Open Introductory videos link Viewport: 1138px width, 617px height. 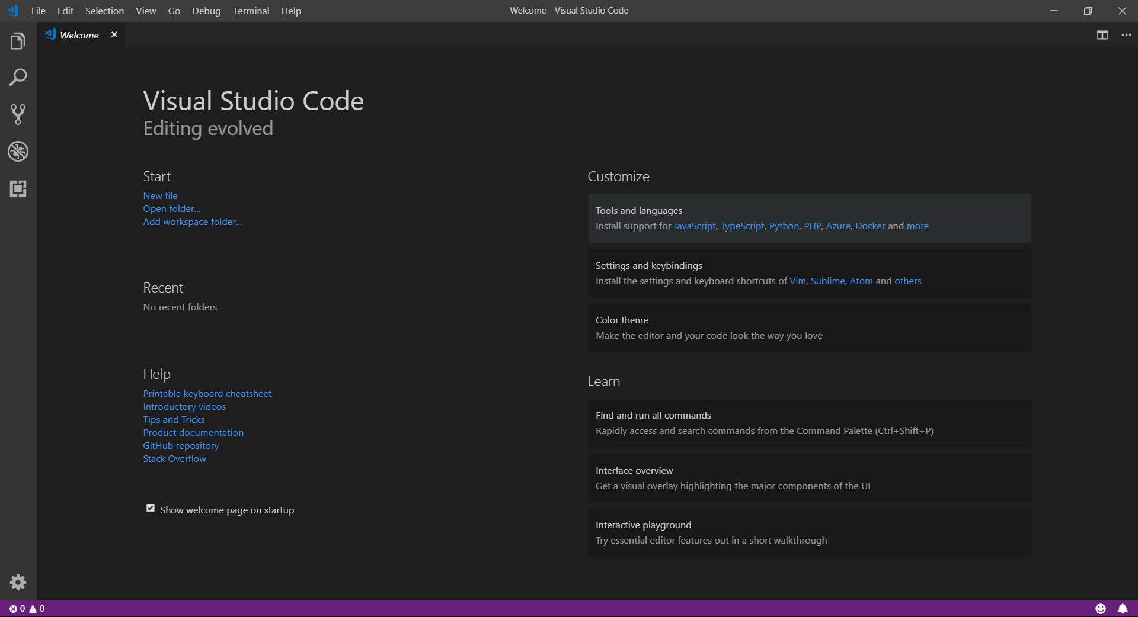184,406
